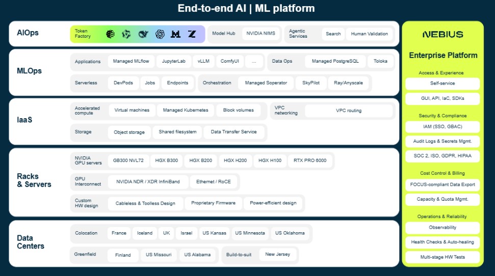This screenshot has width=495, height=276.
Task: Select the Search pill under Agentic Services
Action: pyautogui.click(x=333, y=34)
